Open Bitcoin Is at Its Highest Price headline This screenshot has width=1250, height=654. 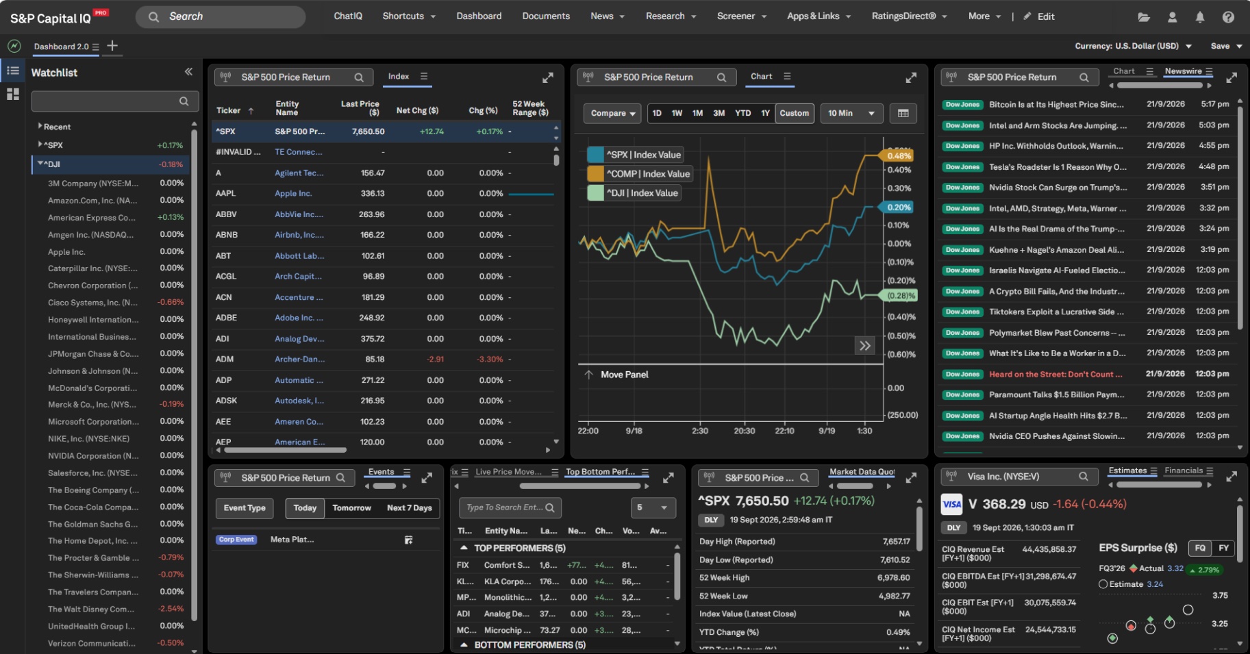point(1056,105)
